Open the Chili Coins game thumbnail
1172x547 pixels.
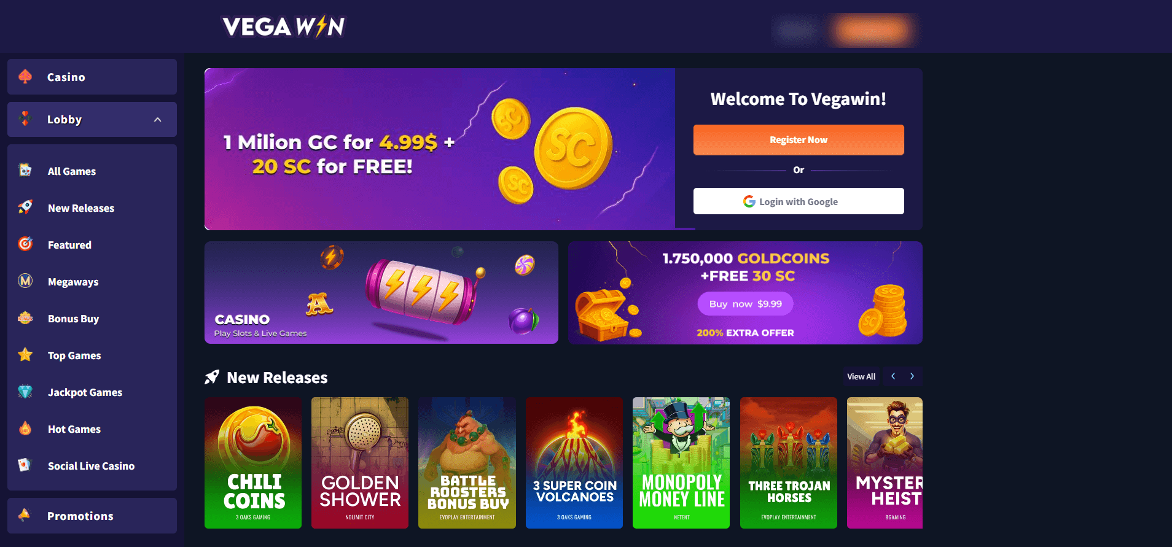pyautogui.click(x=253, y=463)
